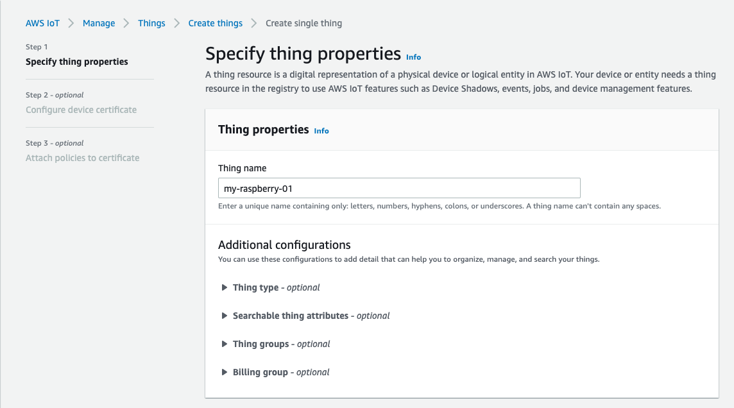This screenshot has width=734, height=408.
Task: Click the Thing type disclosure triangle
Action: coord(225,287)
